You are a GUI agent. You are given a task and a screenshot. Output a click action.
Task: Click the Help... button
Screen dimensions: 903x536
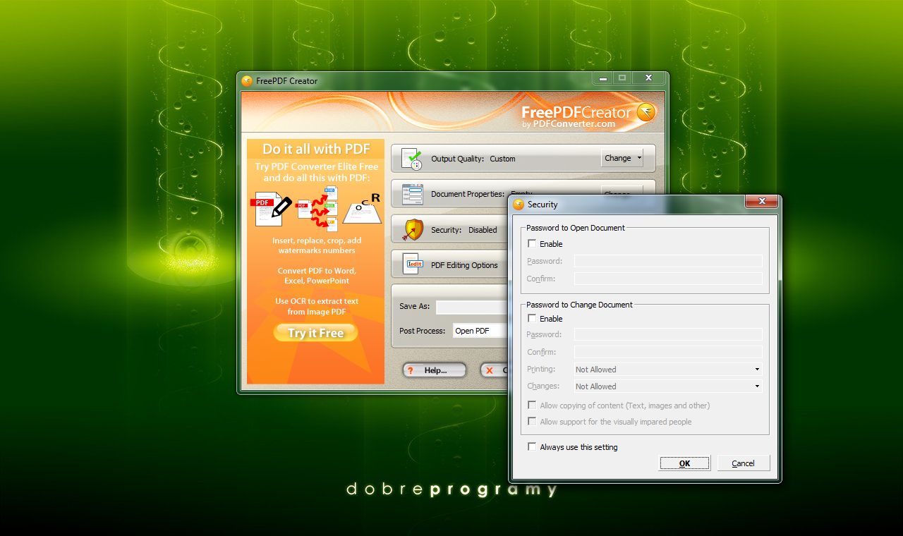pos(435,370)
